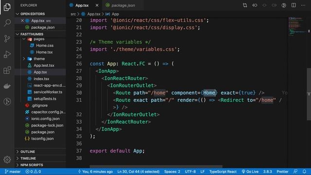311x175 pixels.
Task: Split the editor to the right
Action: 294,5
